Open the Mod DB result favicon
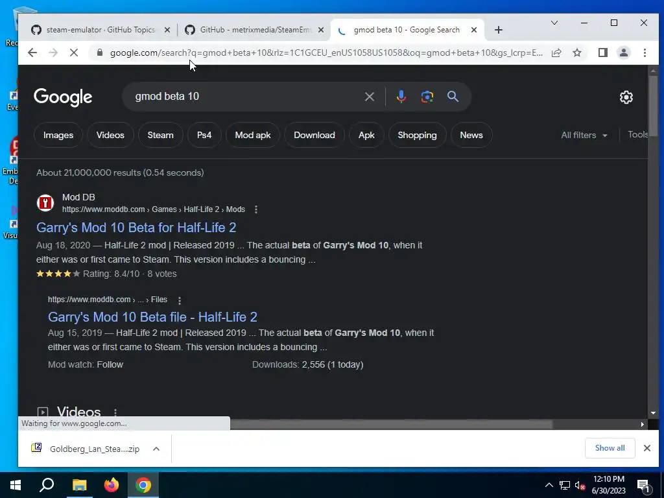This screenshot has height=498, width=664. point(45,203)
